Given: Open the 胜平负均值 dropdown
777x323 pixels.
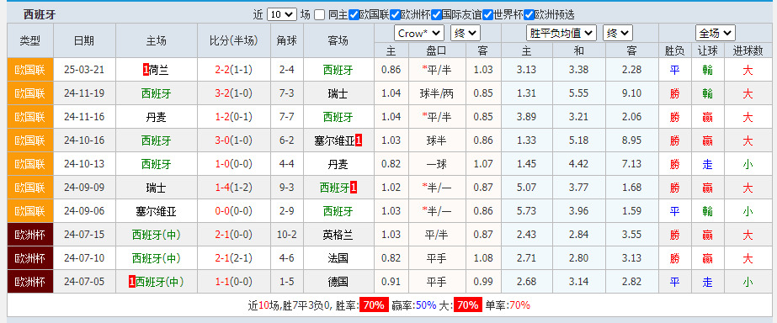Looking at the screenshot, I should [561, 33].
